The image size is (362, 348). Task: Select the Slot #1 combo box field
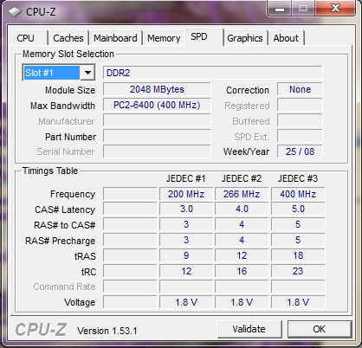[59, 73]
